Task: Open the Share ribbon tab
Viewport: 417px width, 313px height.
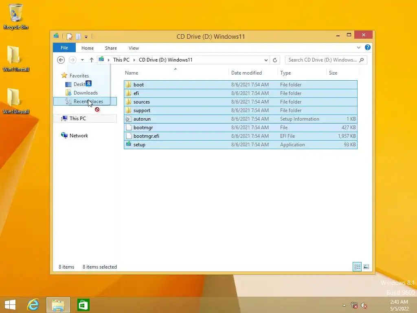Action: pos(111,48)
